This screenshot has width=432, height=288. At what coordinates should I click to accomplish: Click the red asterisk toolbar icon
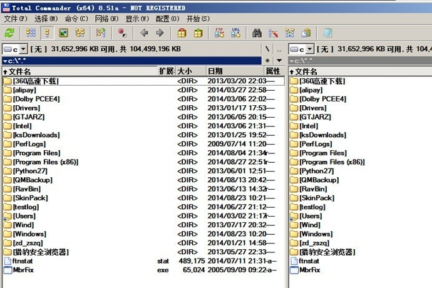[x=121, y=33]
